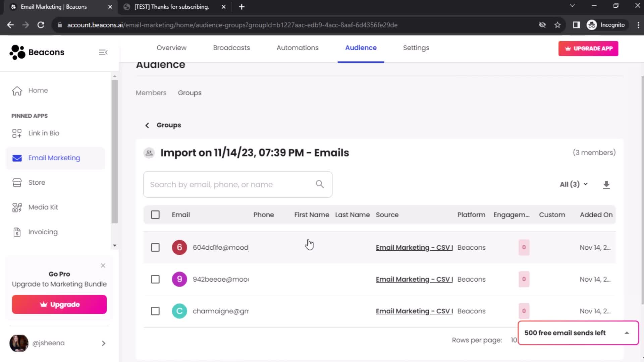
Task: Reload the page in browser
Action: [x=41, y=25]
